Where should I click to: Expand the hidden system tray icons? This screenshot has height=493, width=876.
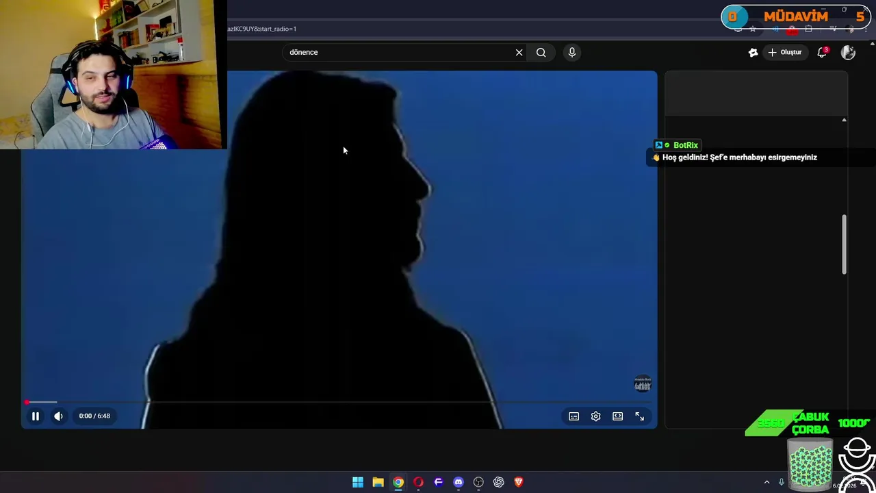[x=766, y=482]
